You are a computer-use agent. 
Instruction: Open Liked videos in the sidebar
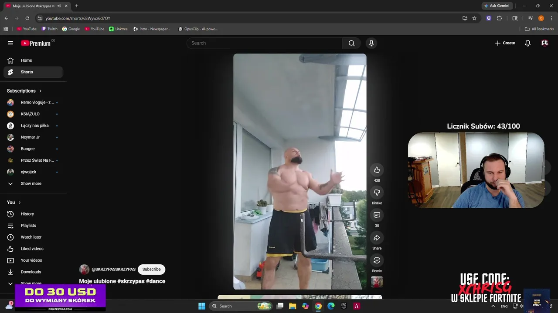click(x=33, y=249)
